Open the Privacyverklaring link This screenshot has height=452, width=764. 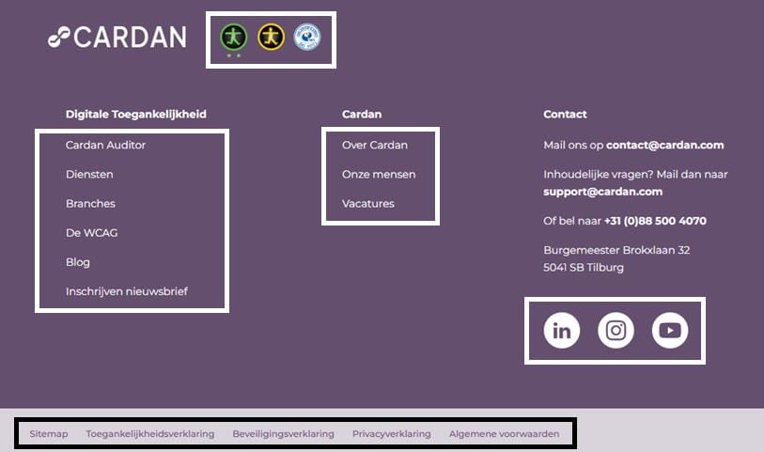tap(392, 433)
